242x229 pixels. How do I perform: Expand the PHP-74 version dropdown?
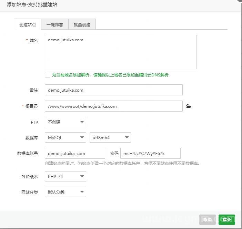tap(65, 176)
